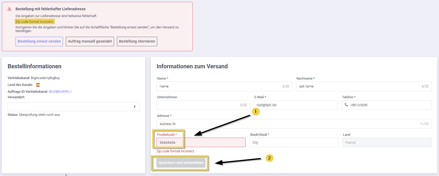
Task: Select the Nachname text field
Action: coord(358,86)
